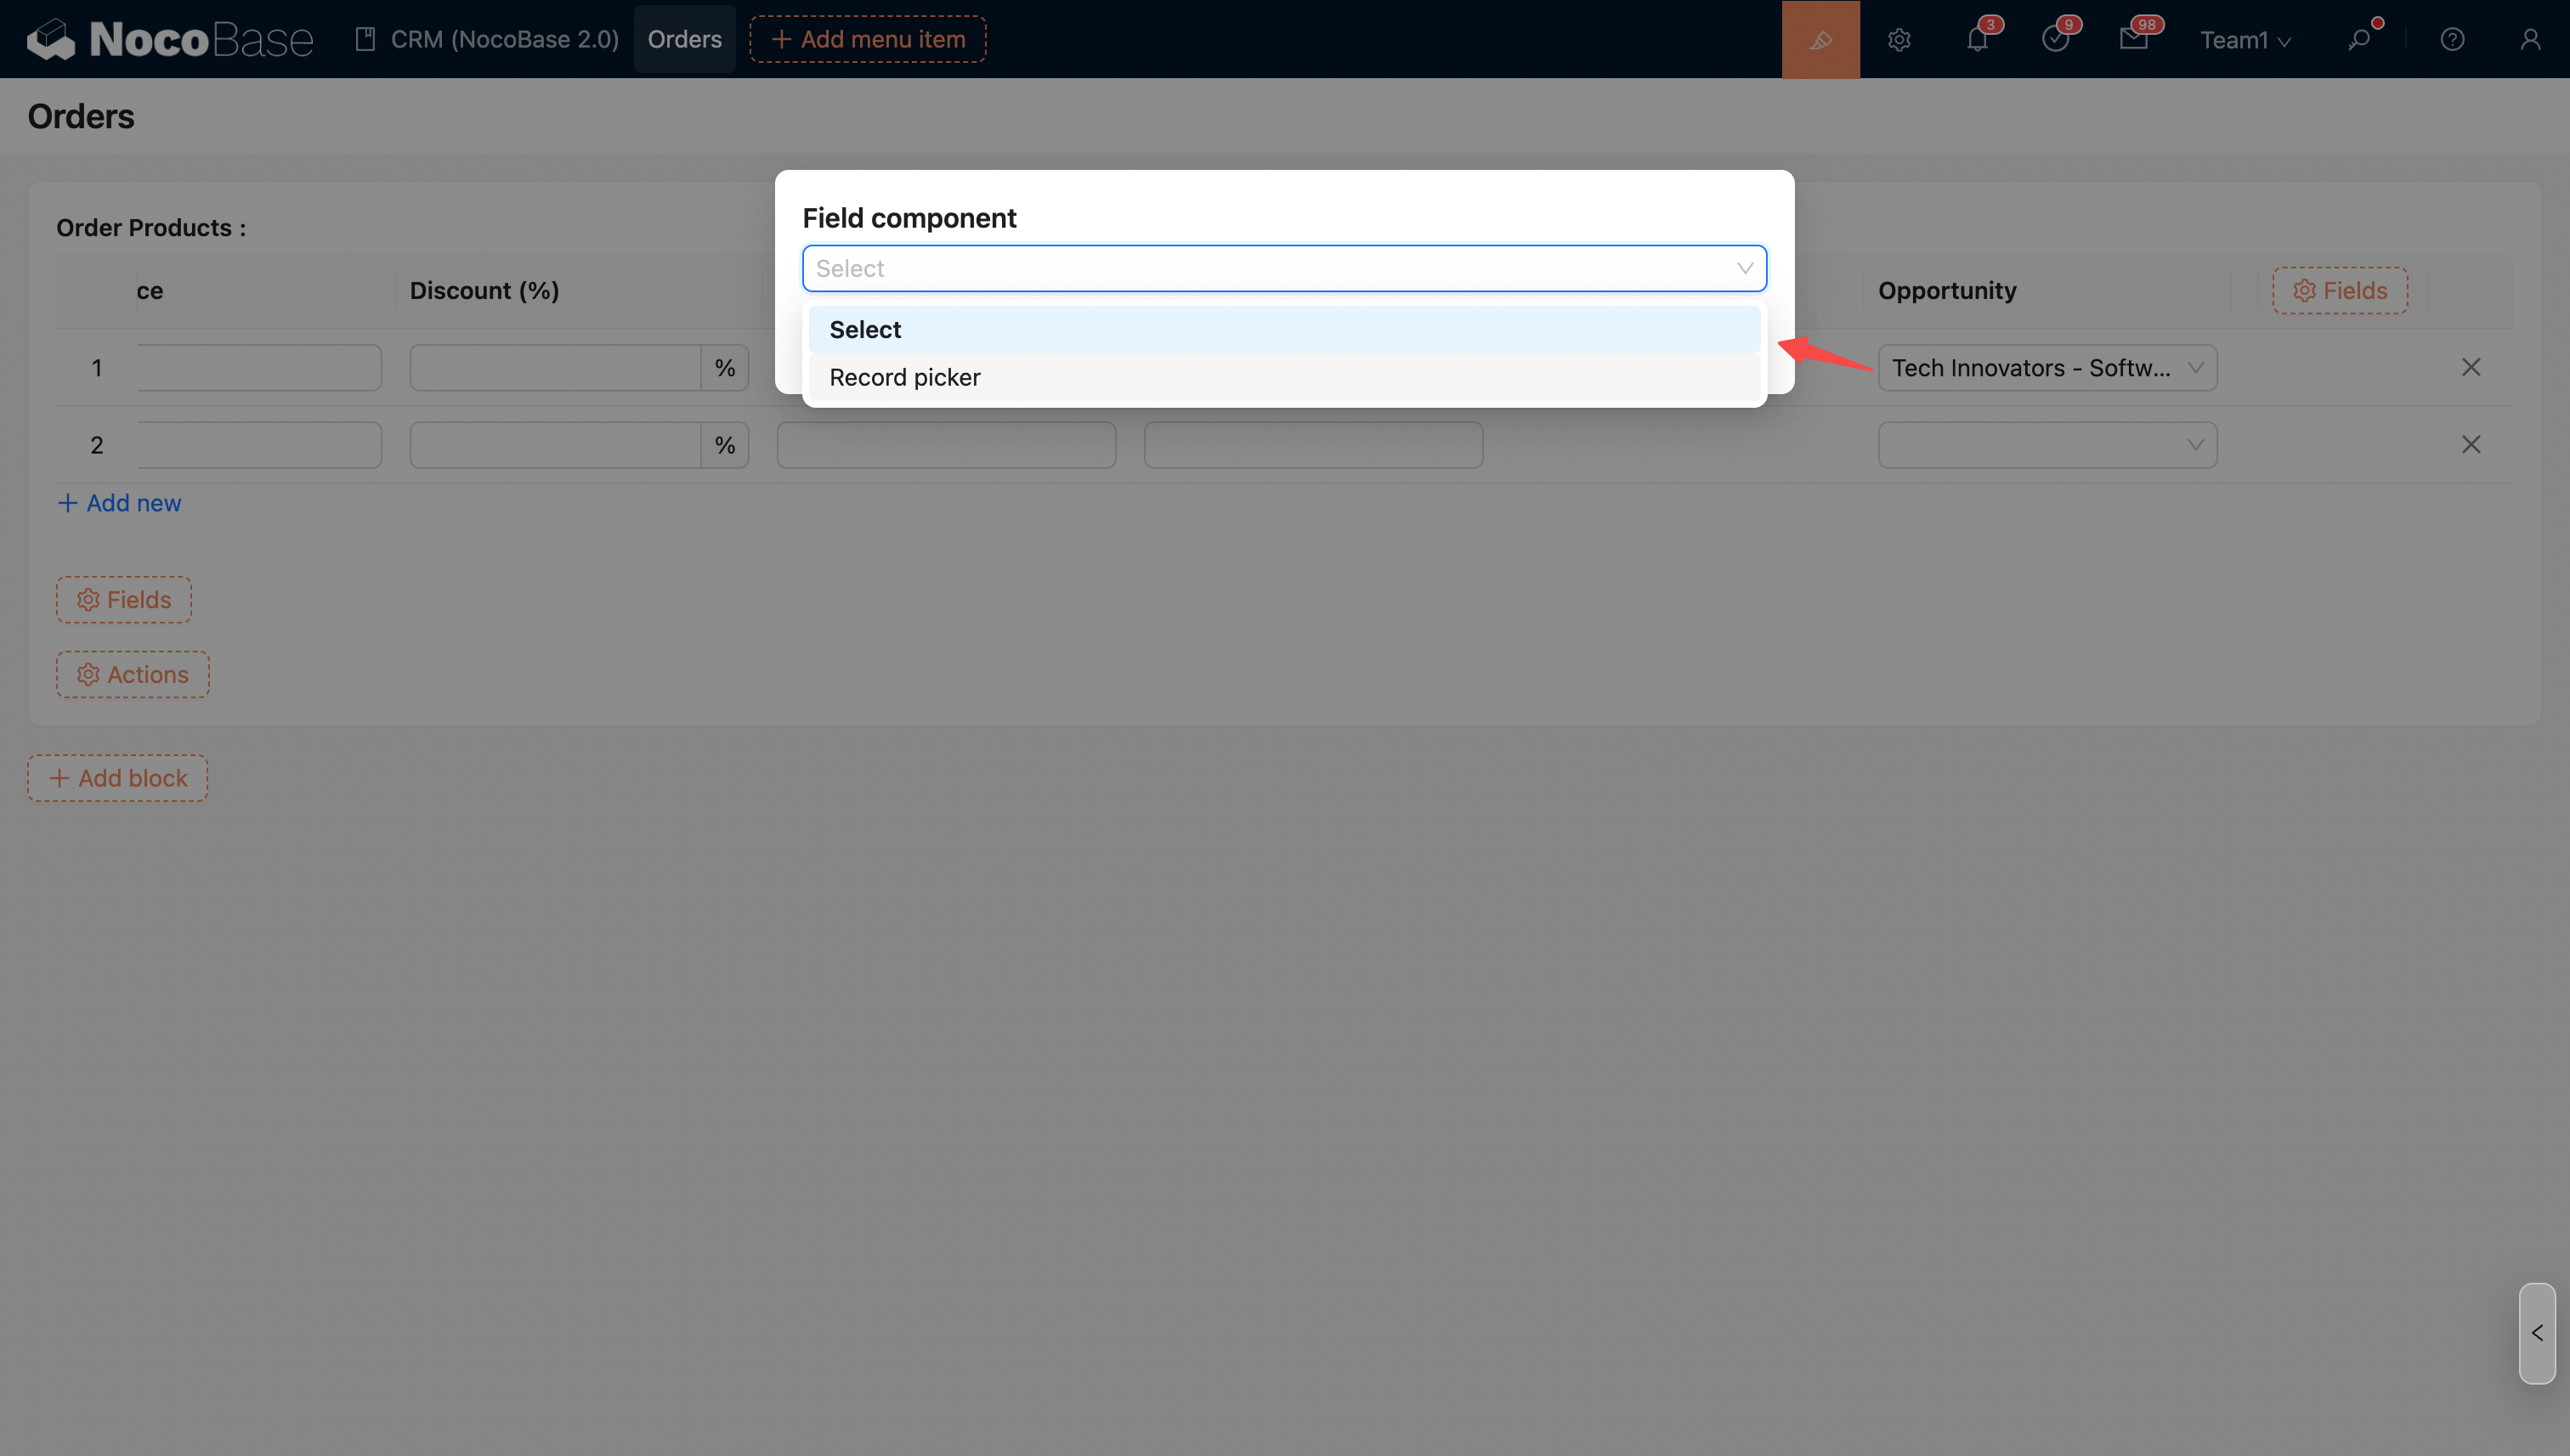Expand the Field component select box
Screen dimensions: 2570x1456
pos(1283,268)
